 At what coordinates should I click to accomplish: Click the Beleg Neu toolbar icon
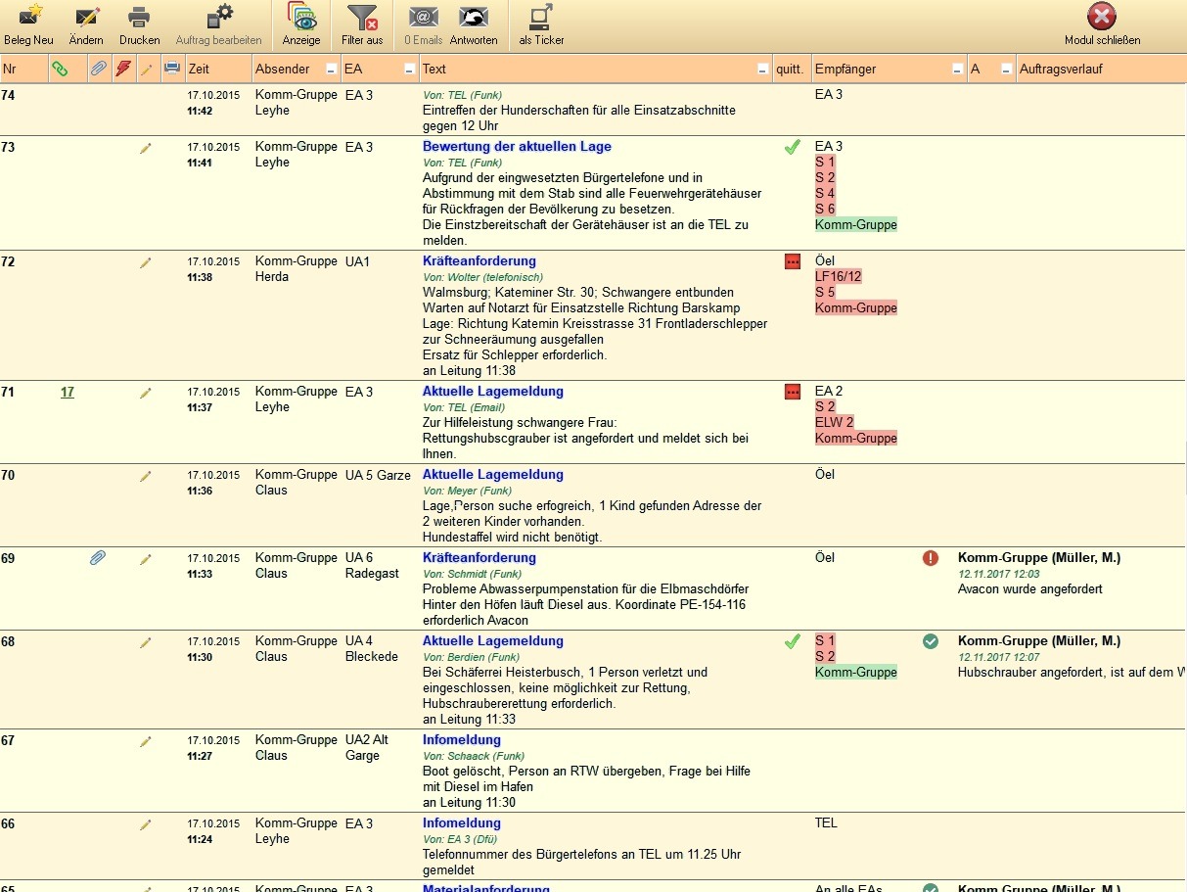click(x=28, y=18)
